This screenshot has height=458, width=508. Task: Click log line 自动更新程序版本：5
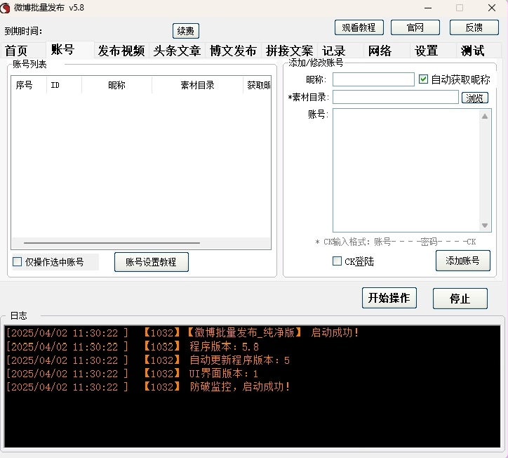coord(148,360)
